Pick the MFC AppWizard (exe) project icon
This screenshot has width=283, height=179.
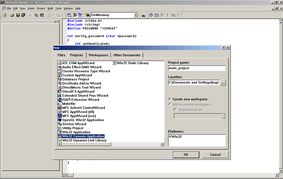pyautogui.click(x=60, y=116)
